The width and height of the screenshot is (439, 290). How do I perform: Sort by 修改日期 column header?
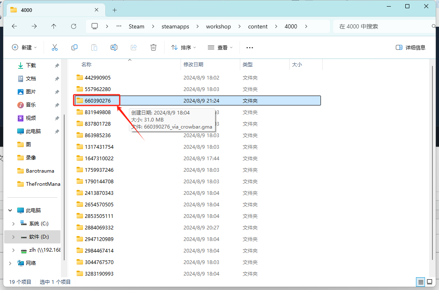point(193,65)
